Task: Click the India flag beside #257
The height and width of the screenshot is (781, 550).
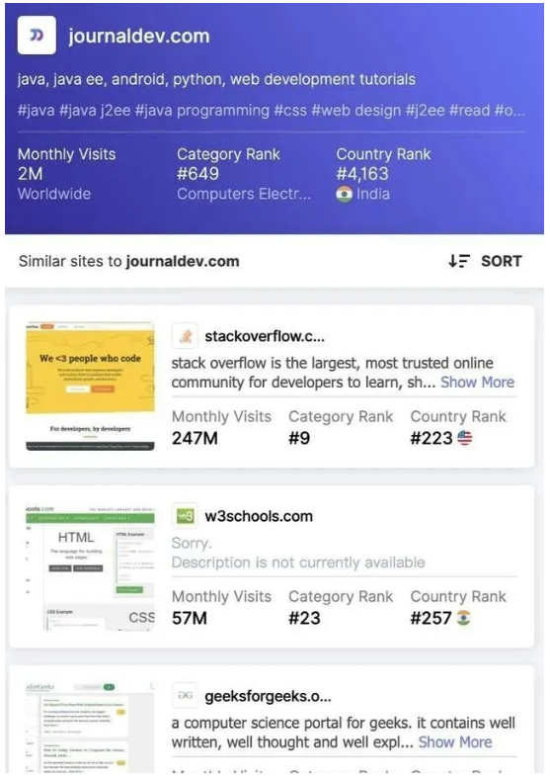Action: (x=463, y=618)
